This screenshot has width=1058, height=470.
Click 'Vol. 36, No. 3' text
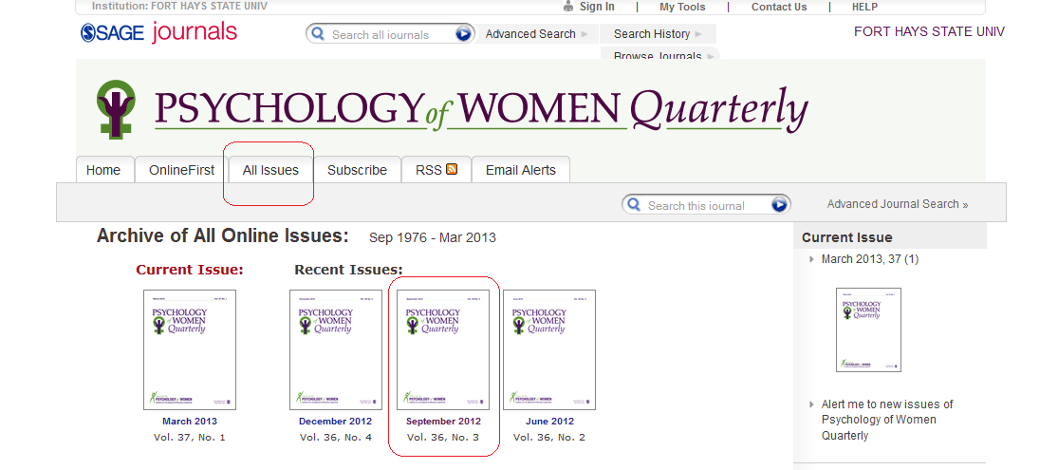tap(442, 438)
